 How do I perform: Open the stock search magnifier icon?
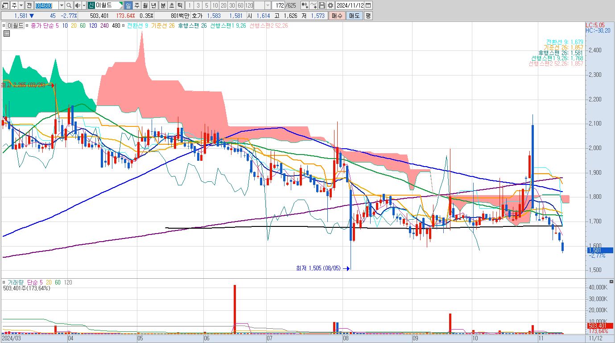(x=69, y=5)
